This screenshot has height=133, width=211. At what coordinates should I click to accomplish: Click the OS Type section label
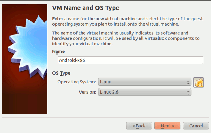click(61, 73)
